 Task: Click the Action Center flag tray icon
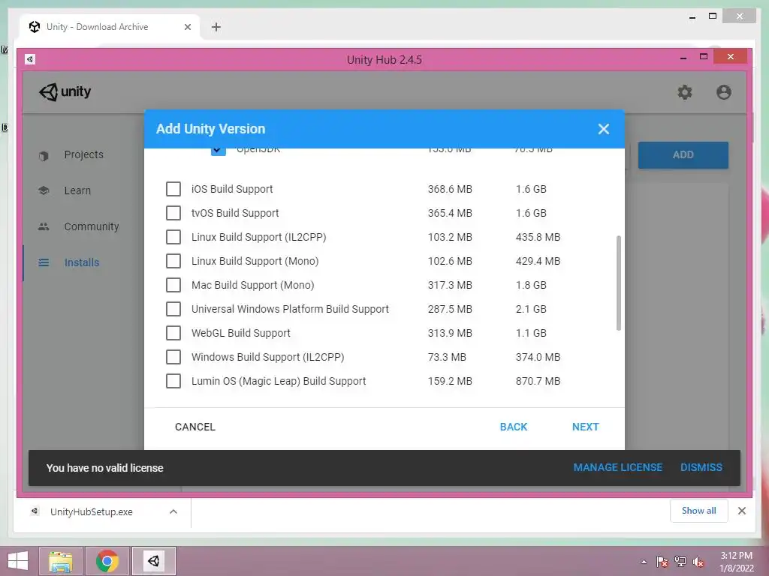pyautogui.click(x=662, y=562)
